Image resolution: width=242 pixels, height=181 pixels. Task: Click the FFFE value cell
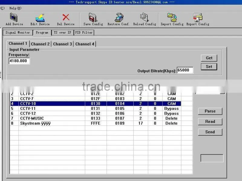point(96,123)
